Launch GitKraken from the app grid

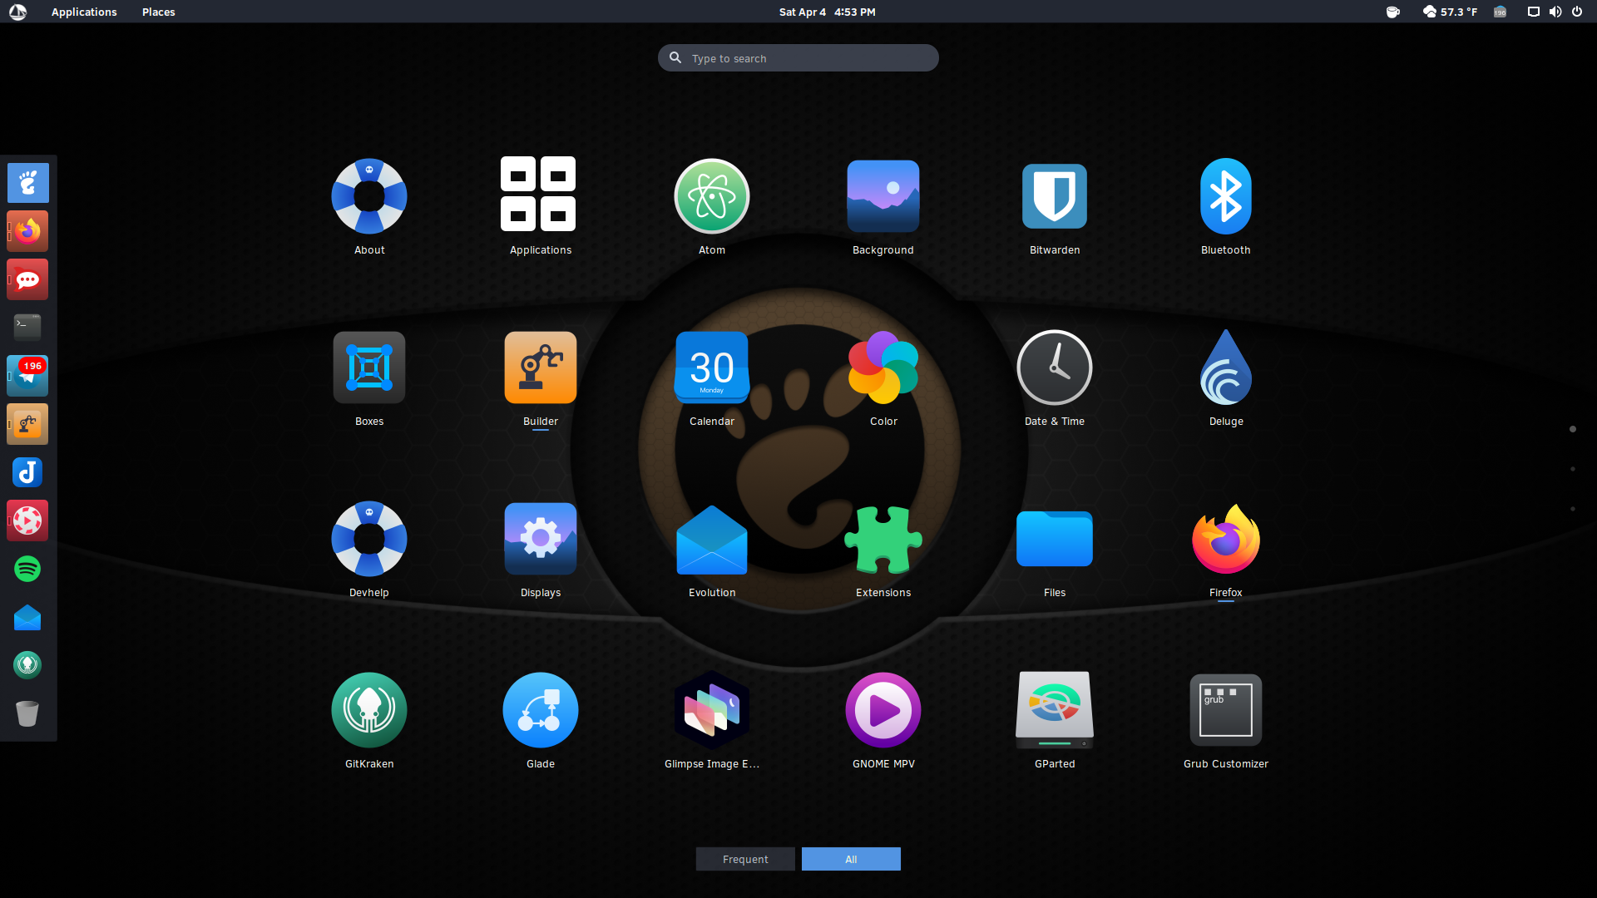(x=369, y=710)
